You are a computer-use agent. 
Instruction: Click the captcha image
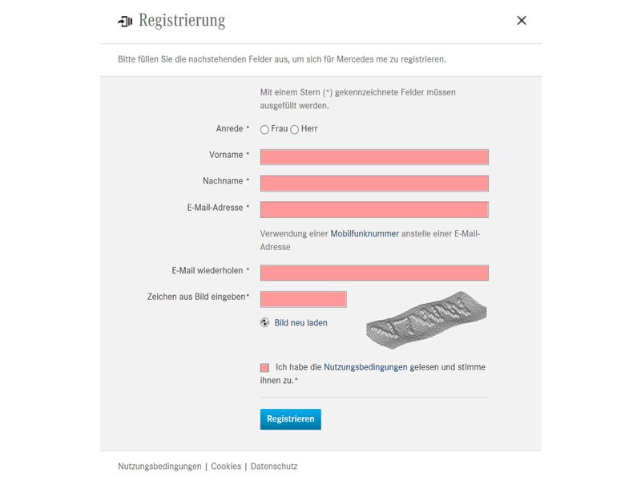point(426,320)
